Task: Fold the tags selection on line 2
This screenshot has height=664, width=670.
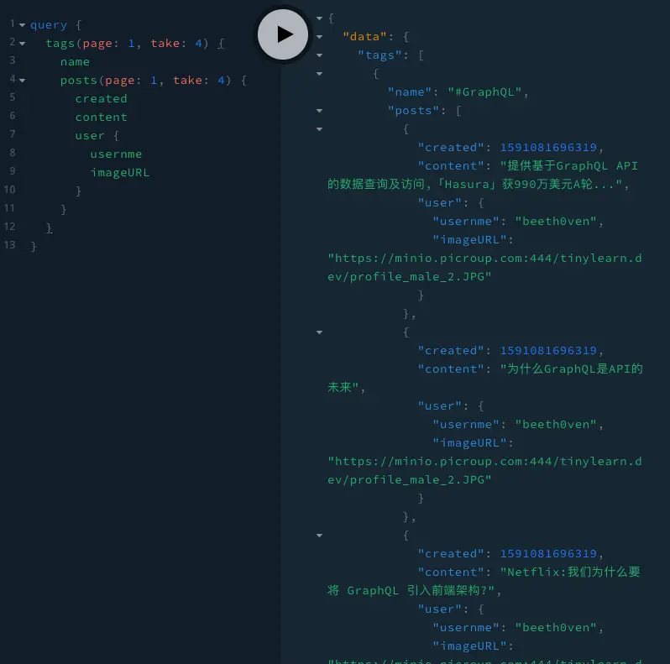Action: coord(22,43)
